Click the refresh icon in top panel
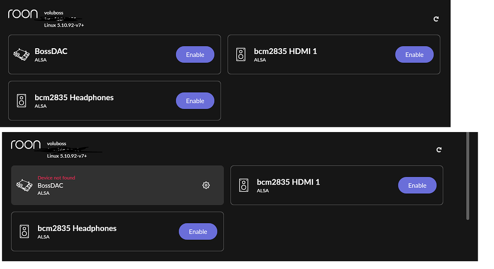This screenshot has width=494, height=269. (436, 19)
